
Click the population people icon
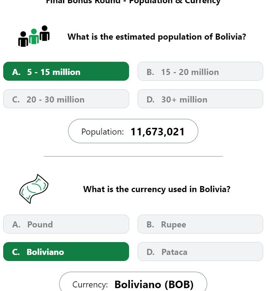(34, 36)
